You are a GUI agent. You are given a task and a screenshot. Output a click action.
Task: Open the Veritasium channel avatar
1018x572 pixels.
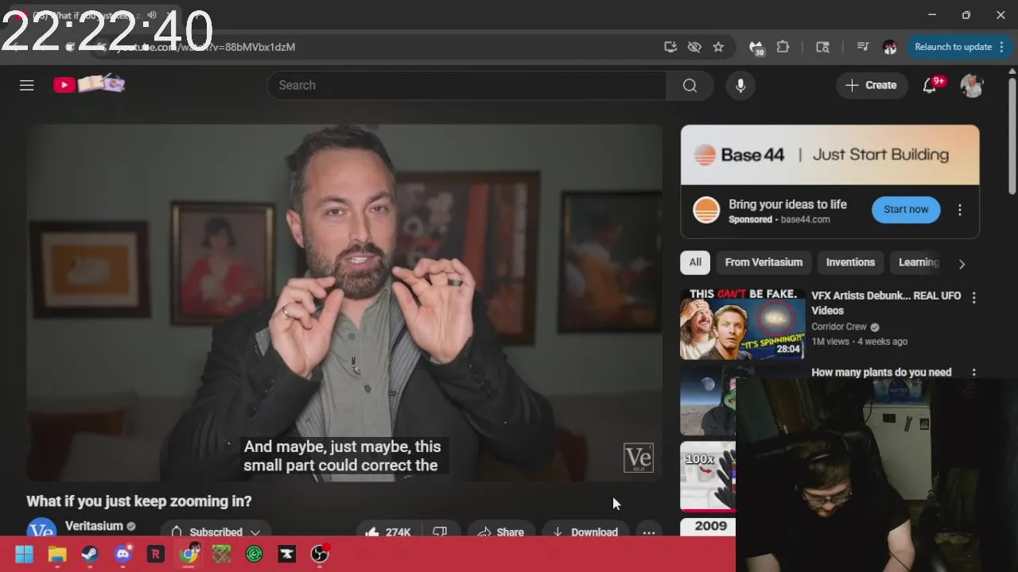tap(41, 528)
